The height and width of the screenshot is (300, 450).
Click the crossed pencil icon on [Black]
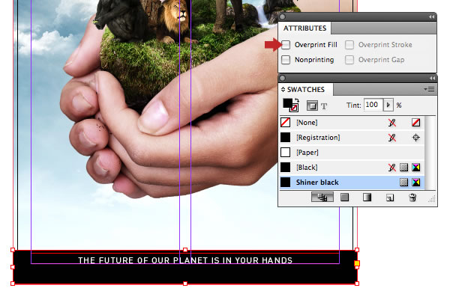(392, 167)
